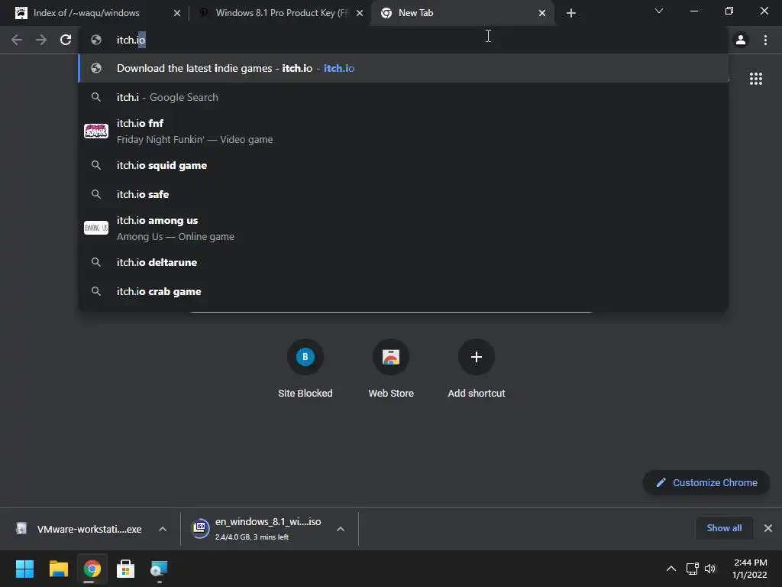
Task: Select Download the latest indie games suggestion
Action: coord(403,68)
